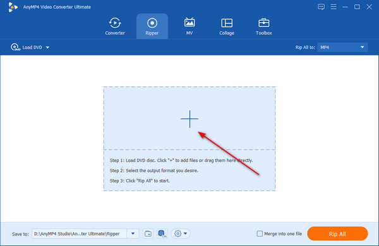
Task: Toggle the hardware acceleration chip icon
Action: click(162, 233)
